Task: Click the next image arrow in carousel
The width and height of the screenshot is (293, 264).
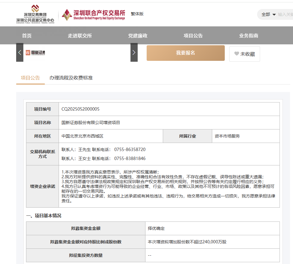Action: pos(134,52)
